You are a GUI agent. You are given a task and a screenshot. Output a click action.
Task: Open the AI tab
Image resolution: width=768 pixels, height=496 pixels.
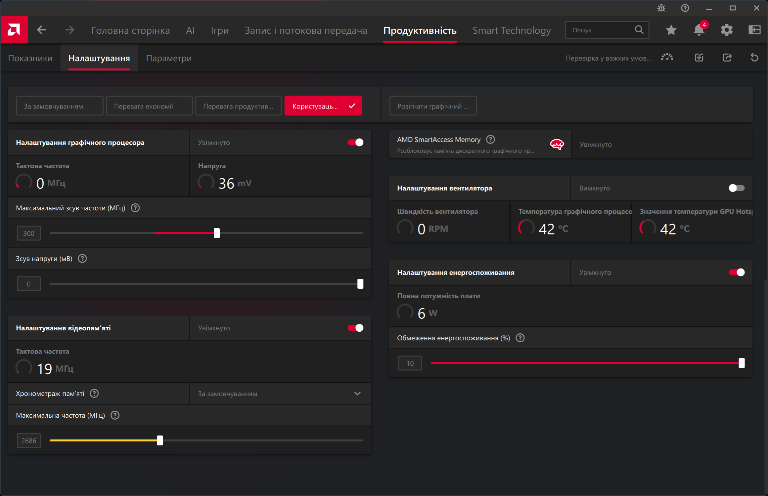190,30
